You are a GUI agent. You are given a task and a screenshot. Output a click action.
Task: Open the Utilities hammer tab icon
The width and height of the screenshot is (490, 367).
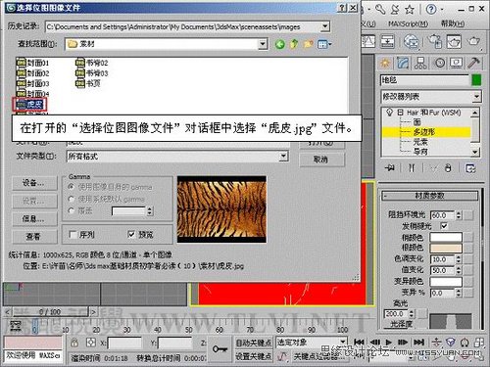point(474,63)
